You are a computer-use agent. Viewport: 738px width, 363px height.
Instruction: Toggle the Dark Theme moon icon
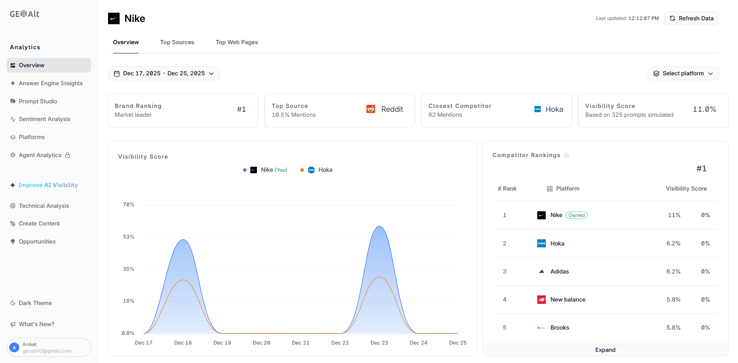13,303
